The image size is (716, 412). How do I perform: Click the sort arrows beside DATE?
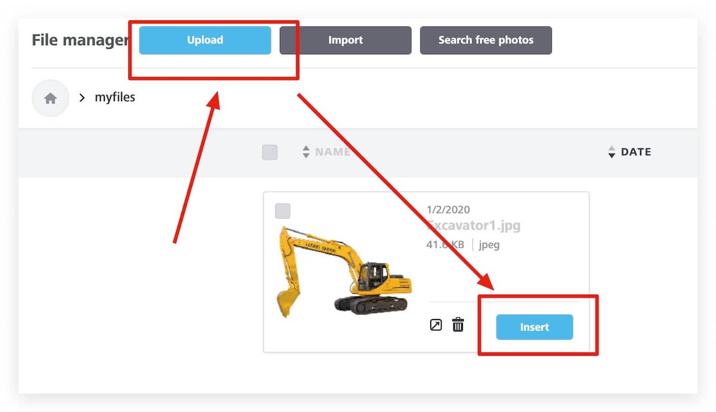coord(612,152)
